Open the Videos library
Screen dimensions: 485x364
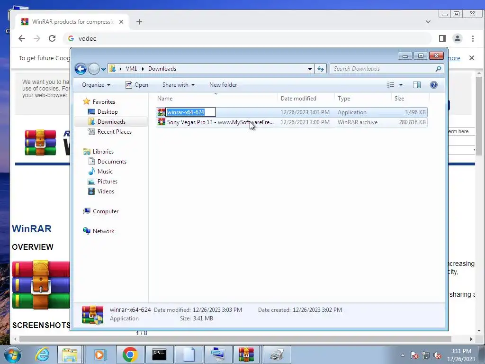click(106, 191)
